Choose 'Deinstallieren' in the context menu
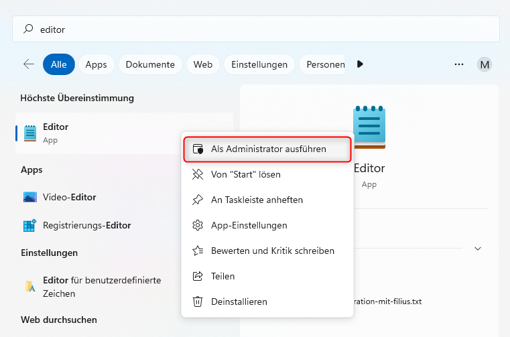 [239, 301]
